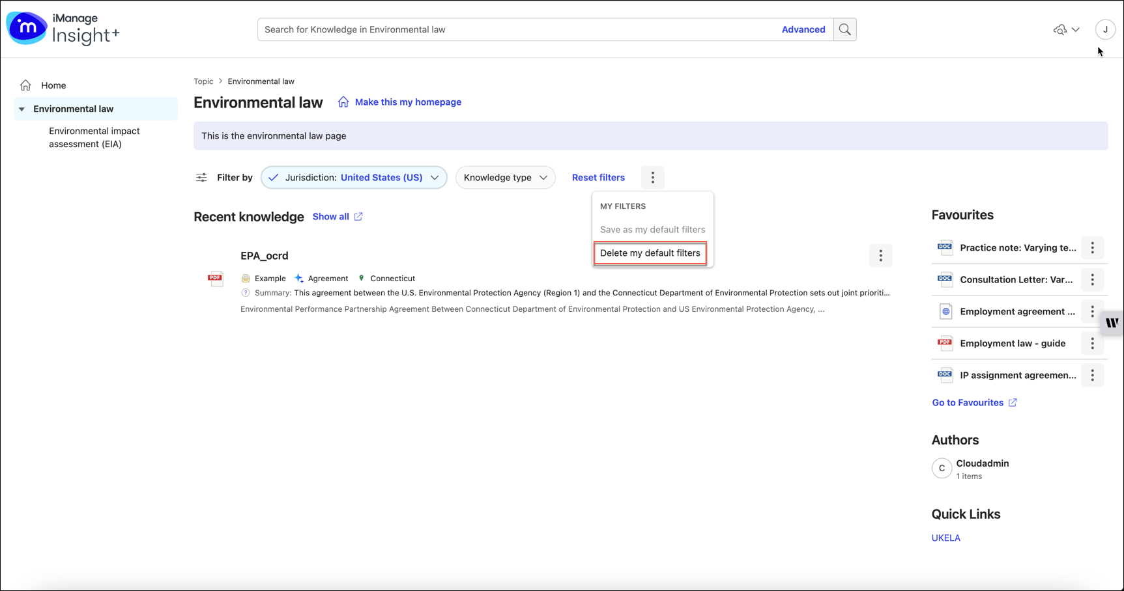The height and width of the screenshot is (591, 1124).
Task: Click the DOC icon for Practice note favourite
Action: click(945, 247)
